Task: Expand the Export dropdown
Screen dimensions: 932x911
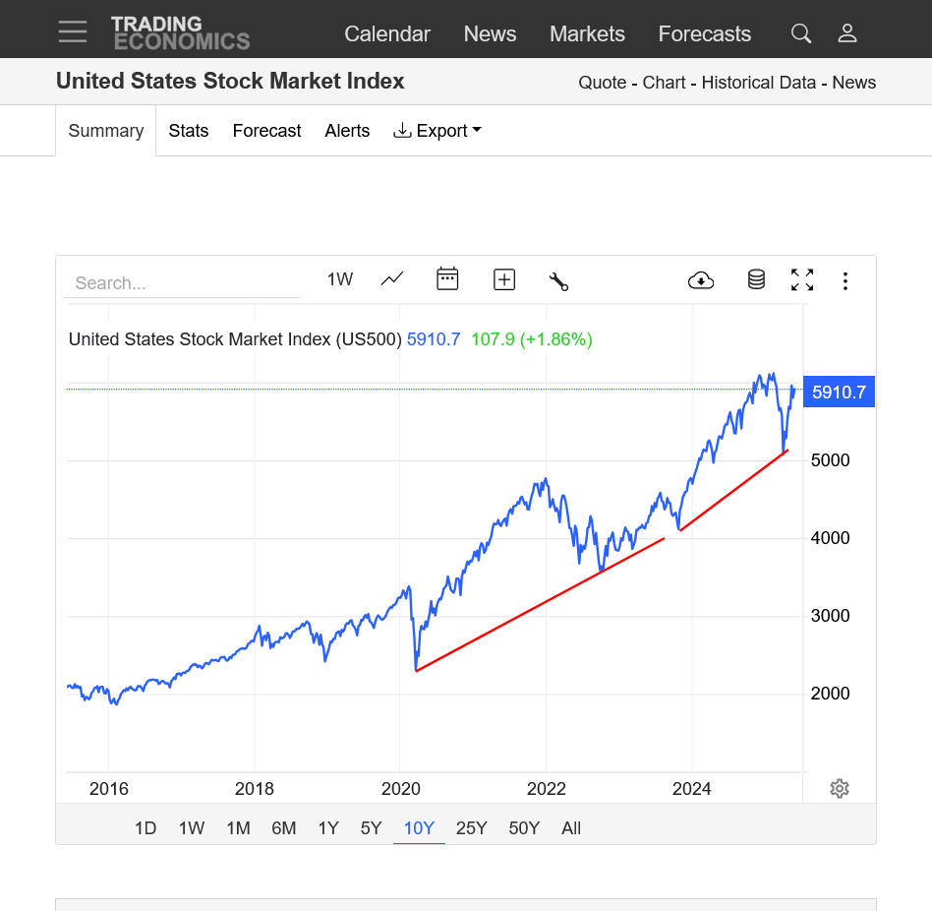Action: point(437,131)
